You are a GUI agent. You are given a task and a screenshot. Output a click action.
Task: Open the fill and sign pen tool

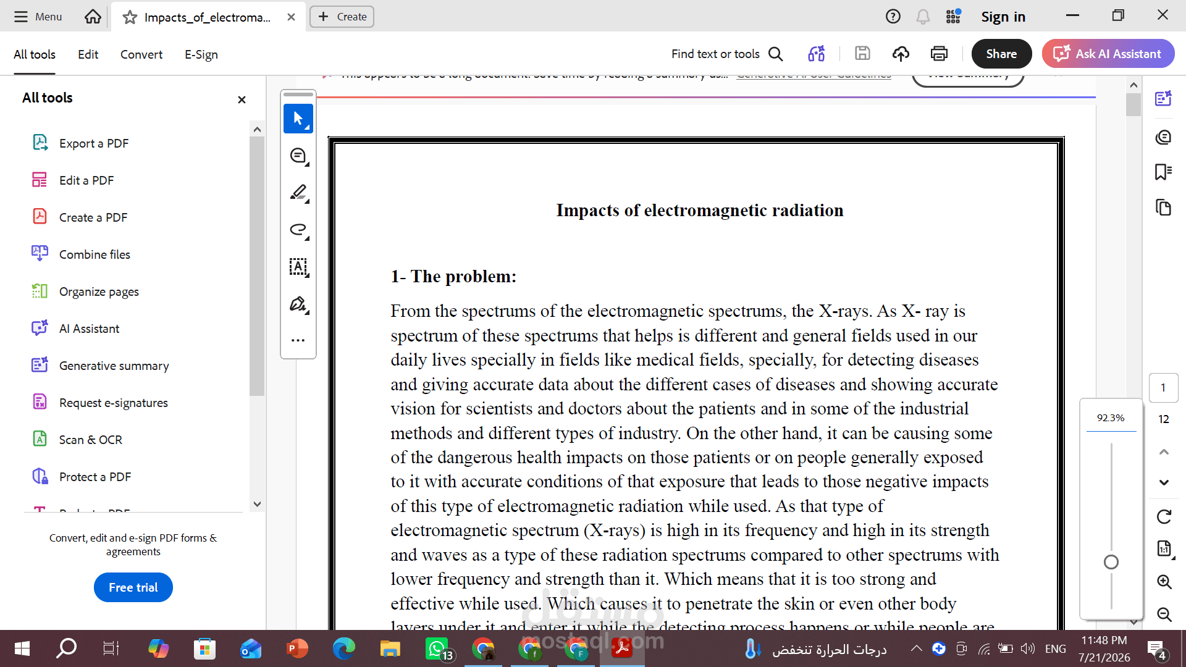coord(298,304)
